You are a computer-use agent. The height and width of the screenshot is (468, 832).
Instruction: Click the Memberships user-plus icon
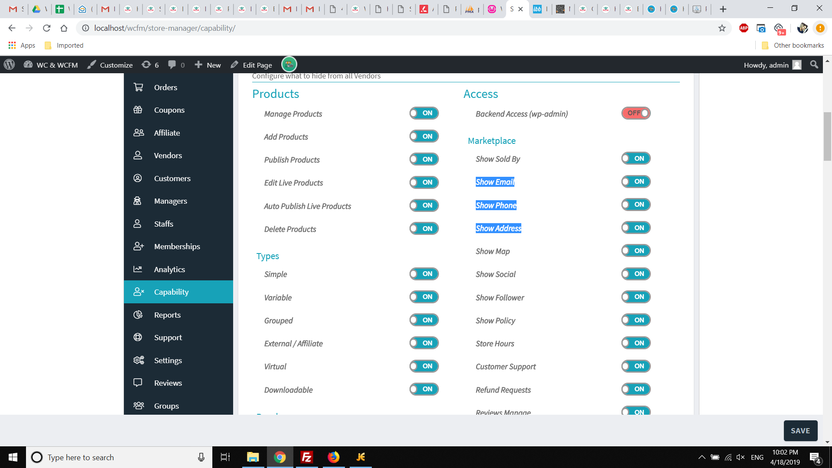coord(139,246)
